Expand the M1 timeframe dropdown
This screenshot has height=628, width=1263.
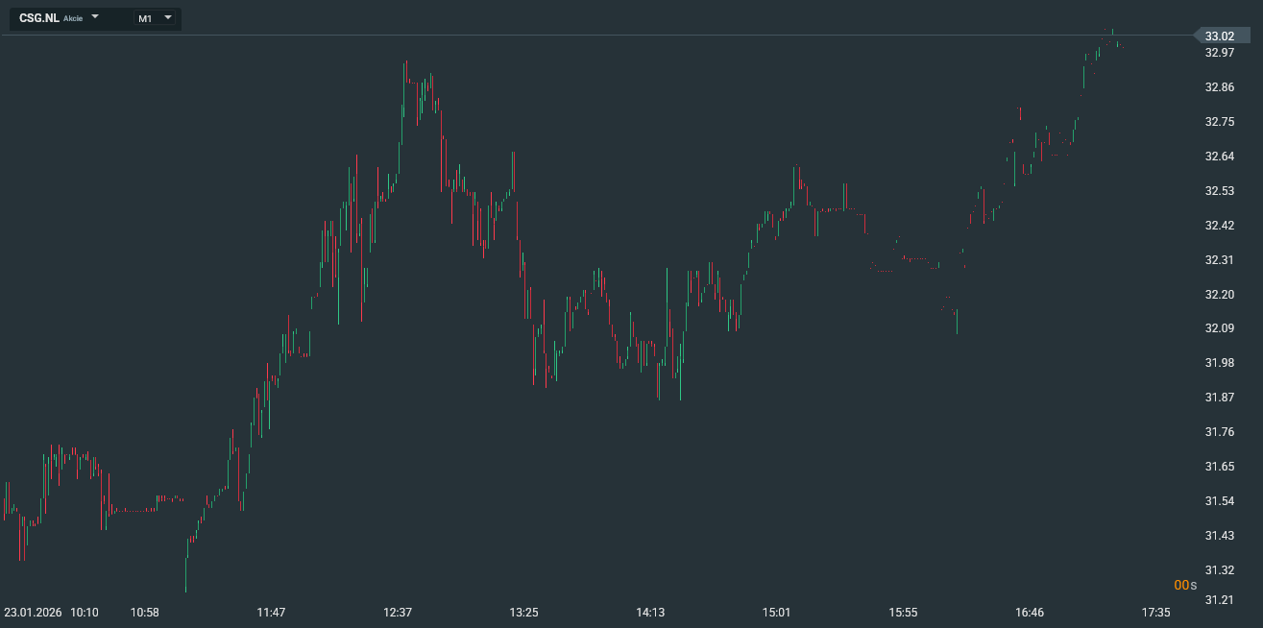click(168, 17)
